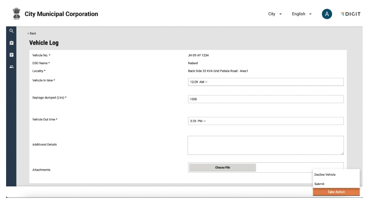The height and width of the screenshot is (207, 371).
Task: Expand the City dropdown in the header
Action: 275,14
